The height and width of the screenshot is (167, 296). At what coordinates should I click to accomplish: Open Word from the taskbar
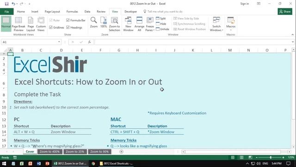click(x=39, y=163)
